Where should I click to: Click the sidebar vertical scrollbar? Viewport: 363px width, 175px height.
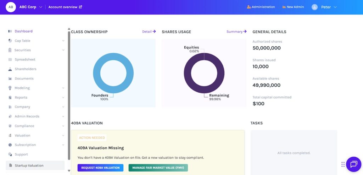pyautogui.click(x=69, y=95)
